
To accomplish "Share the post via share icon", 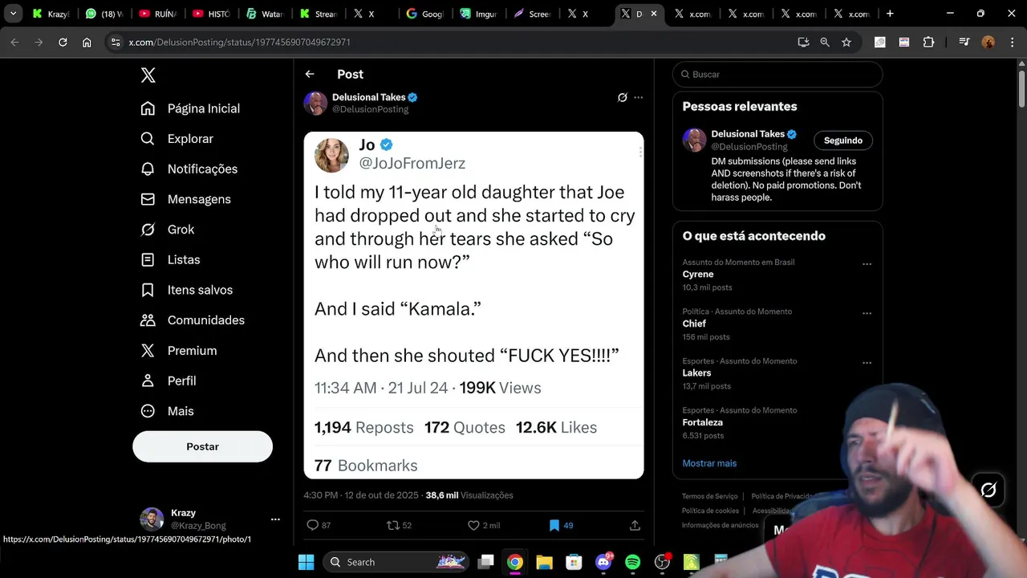I will (x=635, y=525).
